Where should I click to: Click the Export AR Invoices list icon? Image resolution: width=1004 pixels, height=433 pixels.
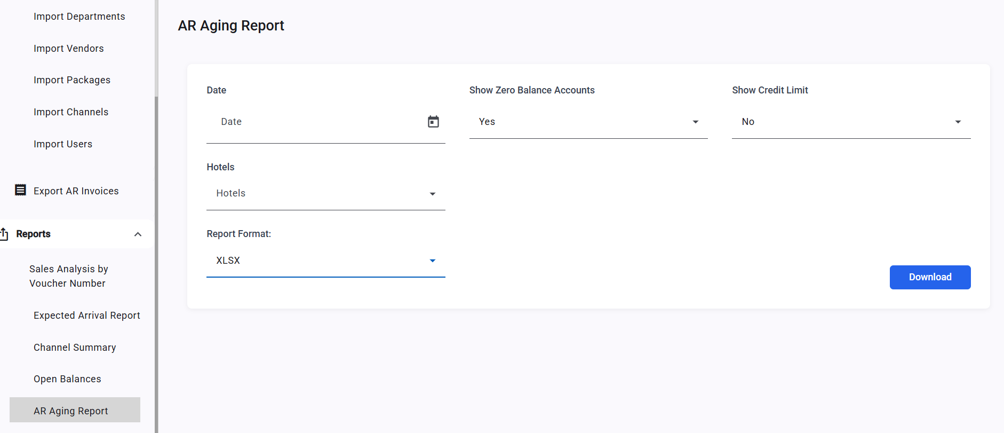(x=20, y=190)
